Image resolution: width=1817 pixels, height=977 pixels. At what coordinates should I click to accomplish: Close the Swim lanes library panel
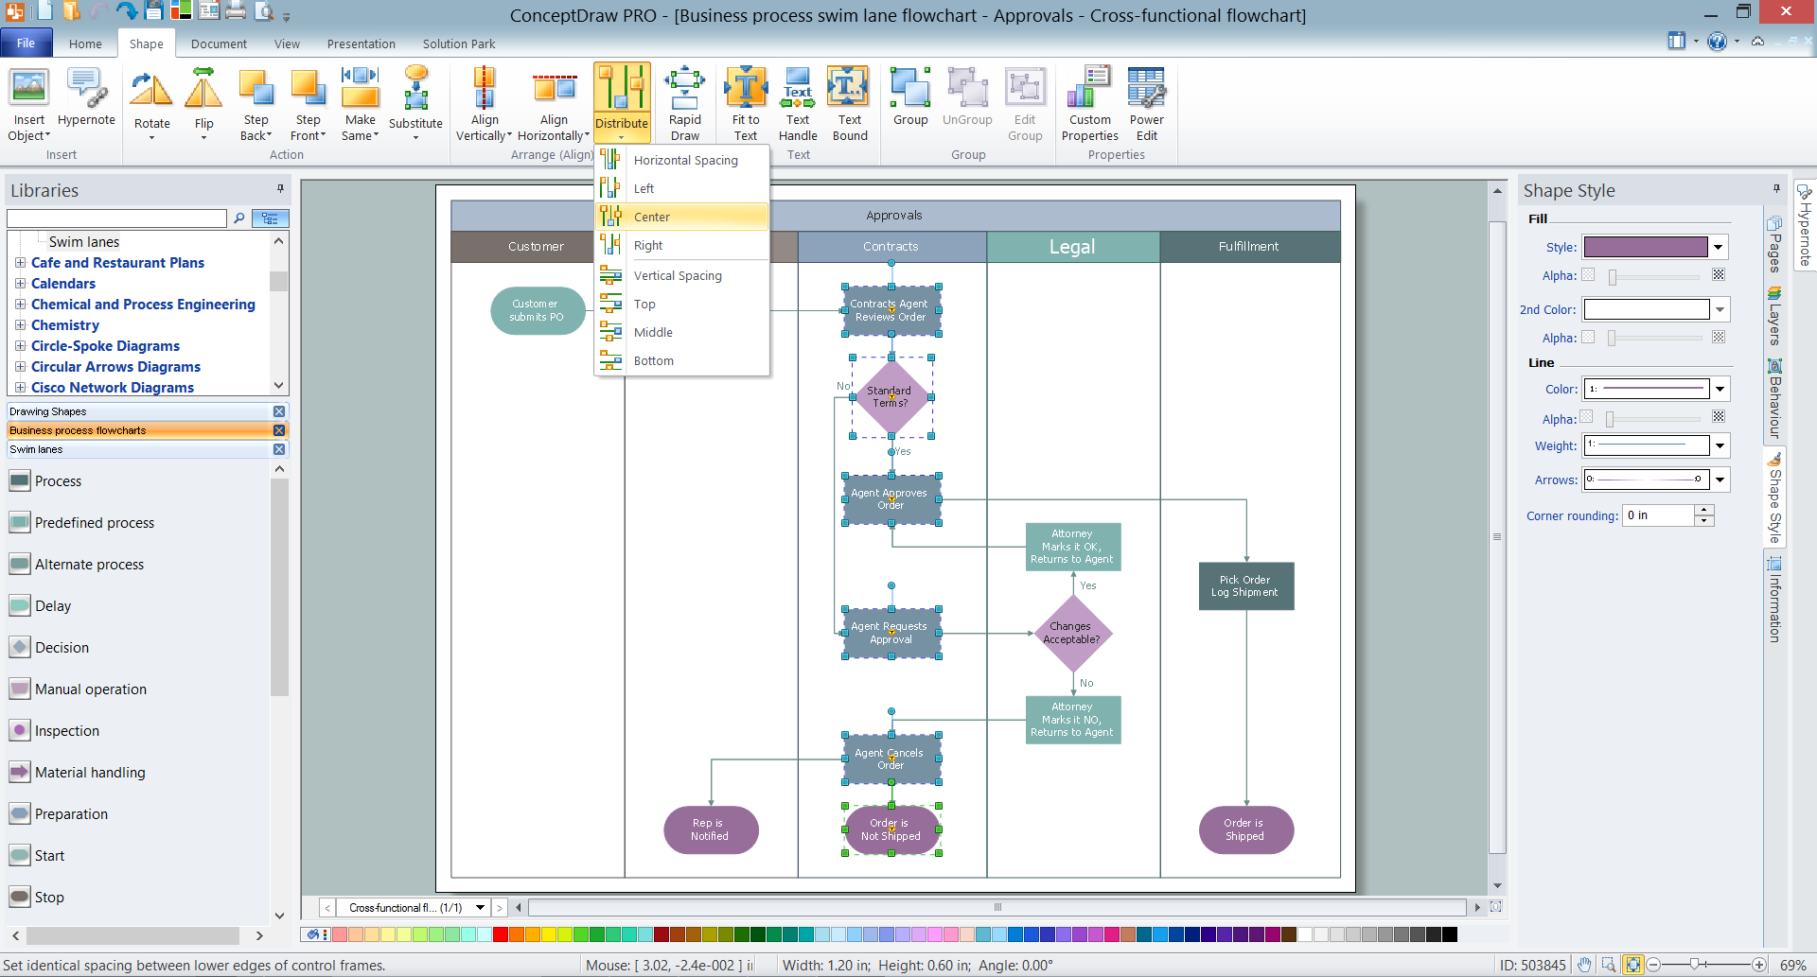(279, 450)
